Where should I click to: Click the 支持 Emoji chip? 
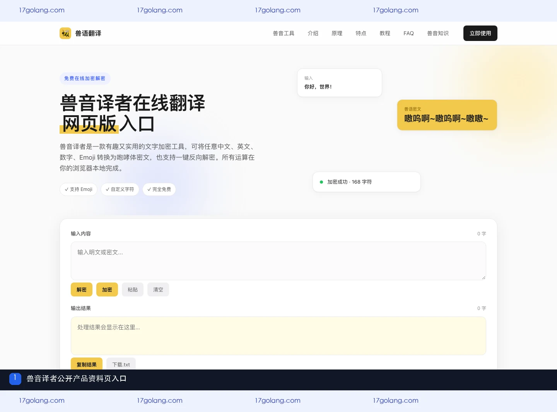[x=79, y=189]
